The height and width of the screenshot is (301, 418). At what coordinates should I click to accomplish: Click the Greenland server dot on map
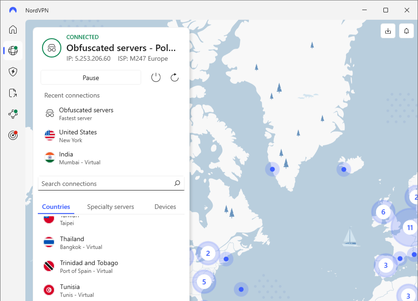coord(272,169)
